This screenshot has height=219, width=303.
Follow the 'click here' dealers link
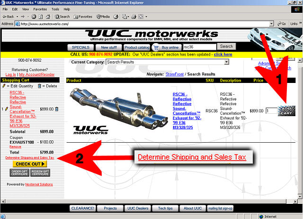click(223, 55)
